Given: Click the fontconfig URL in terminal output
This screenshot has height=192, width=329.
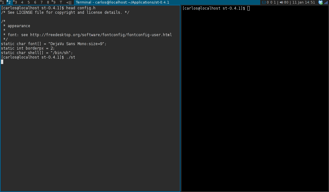Looking at the screenshot, I should point(101,35).
